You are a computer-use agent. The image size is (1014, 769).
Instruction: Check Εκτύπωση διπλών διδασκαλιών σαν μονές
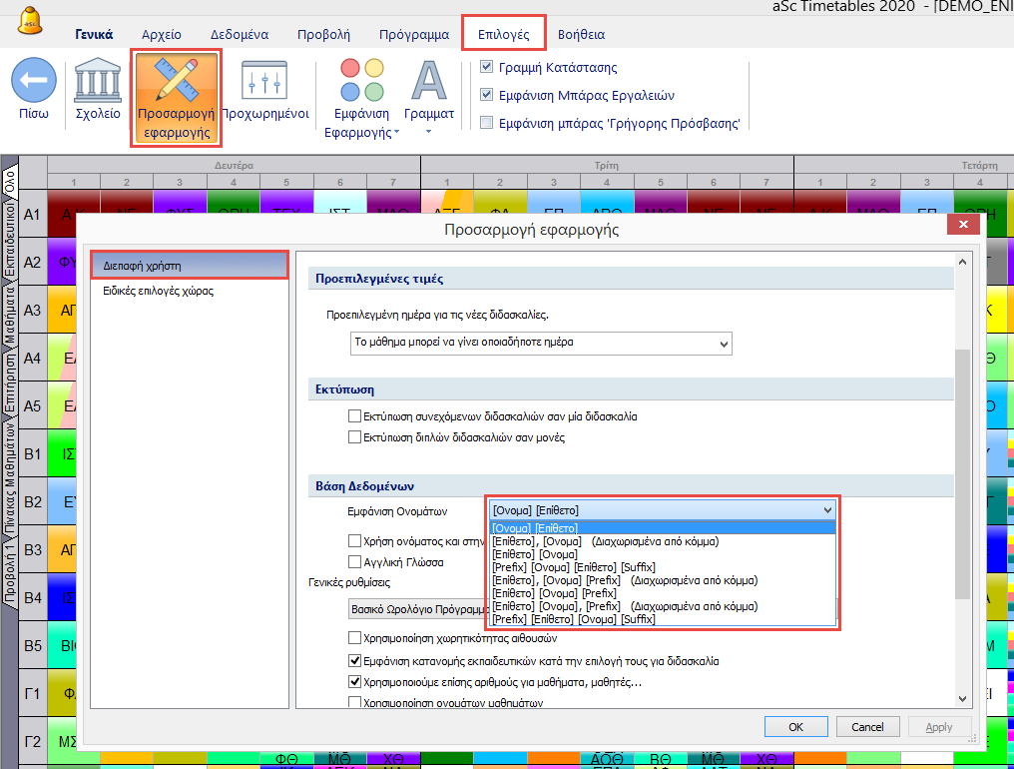(354, 436)
